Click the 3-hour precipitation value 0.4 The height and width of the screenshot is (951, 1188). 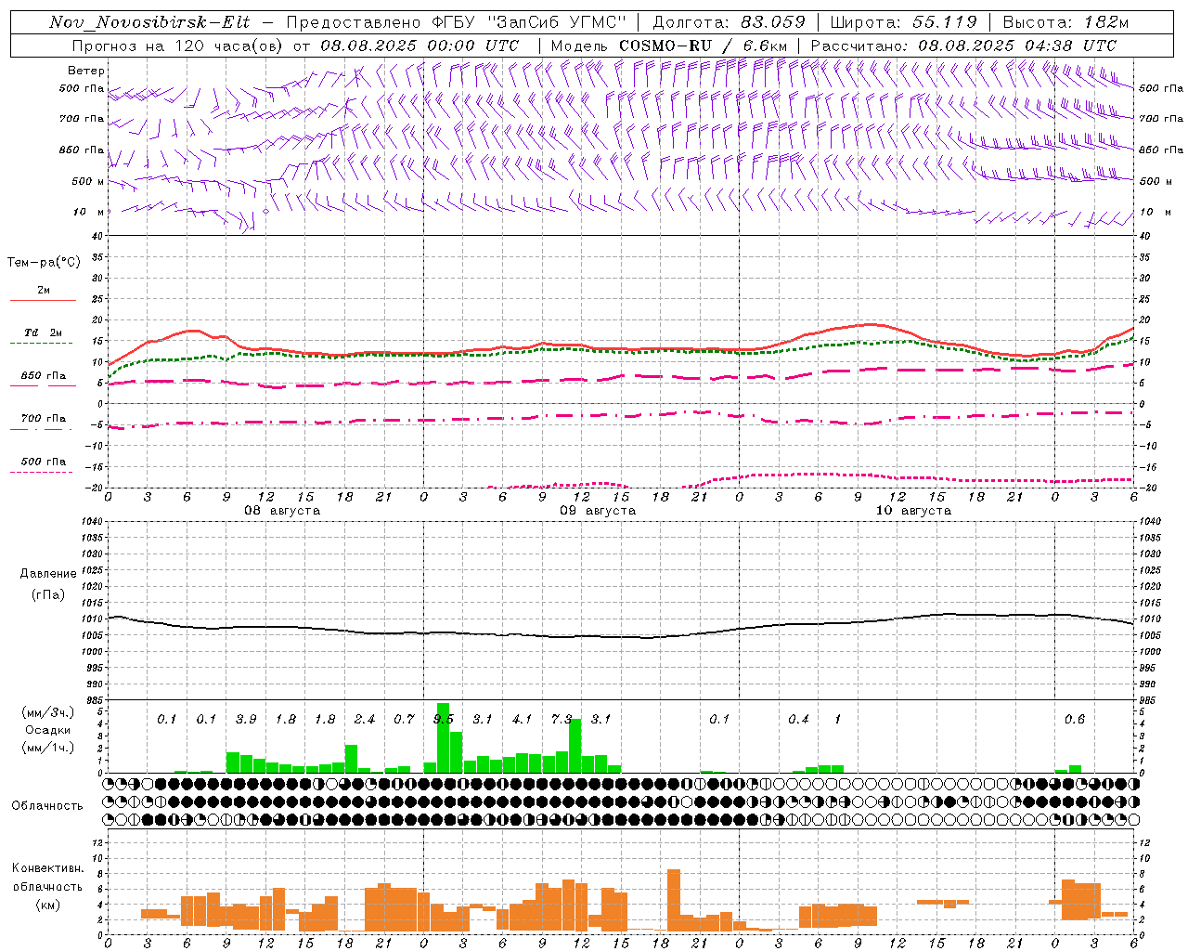coord(798,719)
